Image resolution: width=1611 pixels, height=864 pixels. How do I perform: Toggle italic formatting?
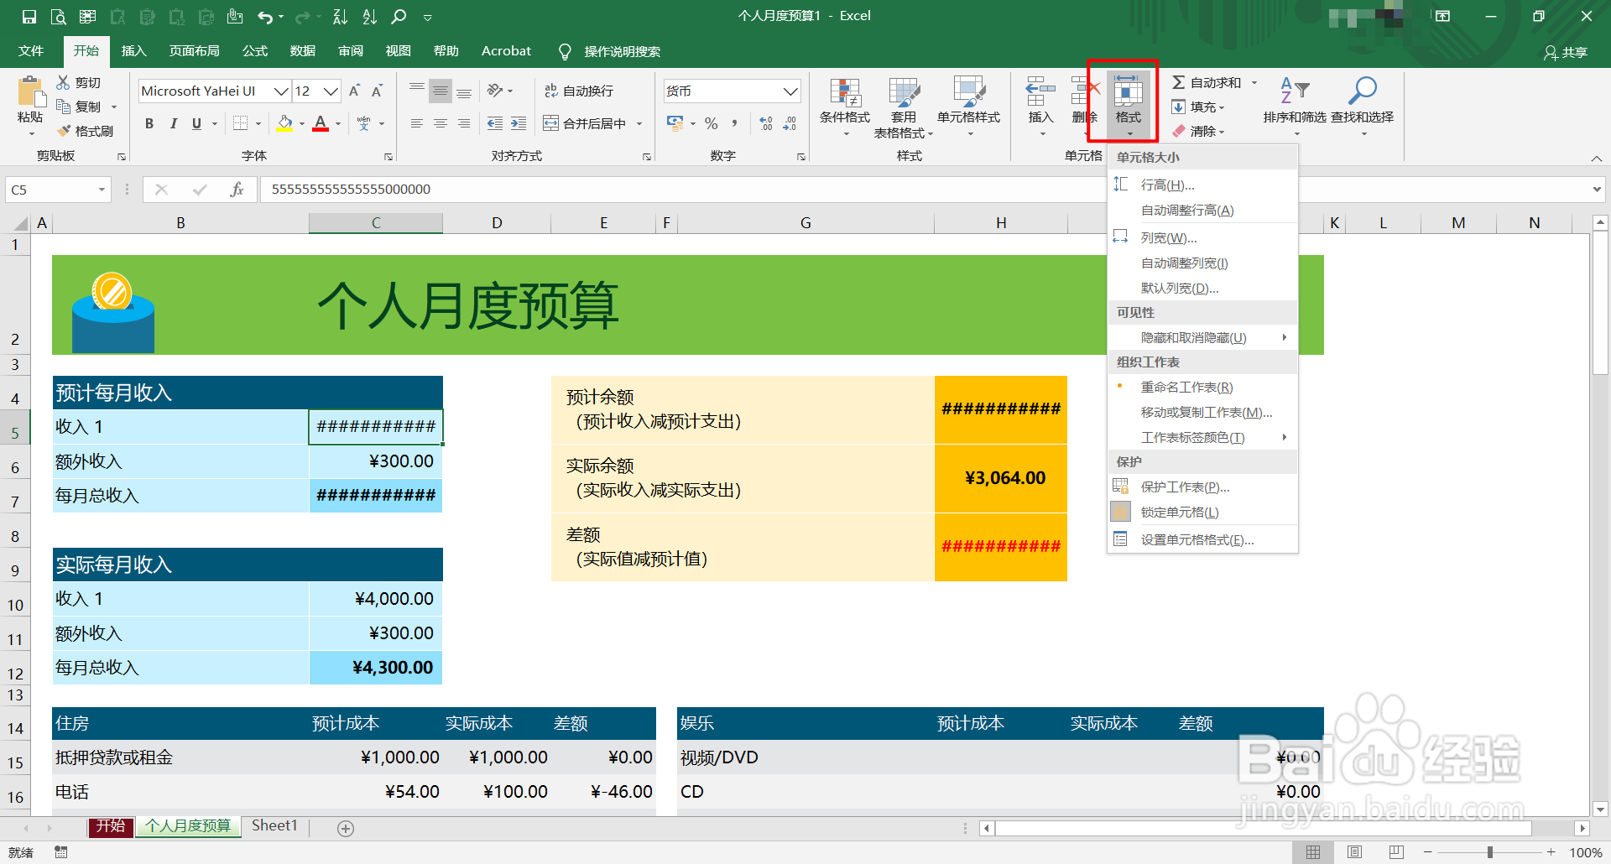pos(174,123)
